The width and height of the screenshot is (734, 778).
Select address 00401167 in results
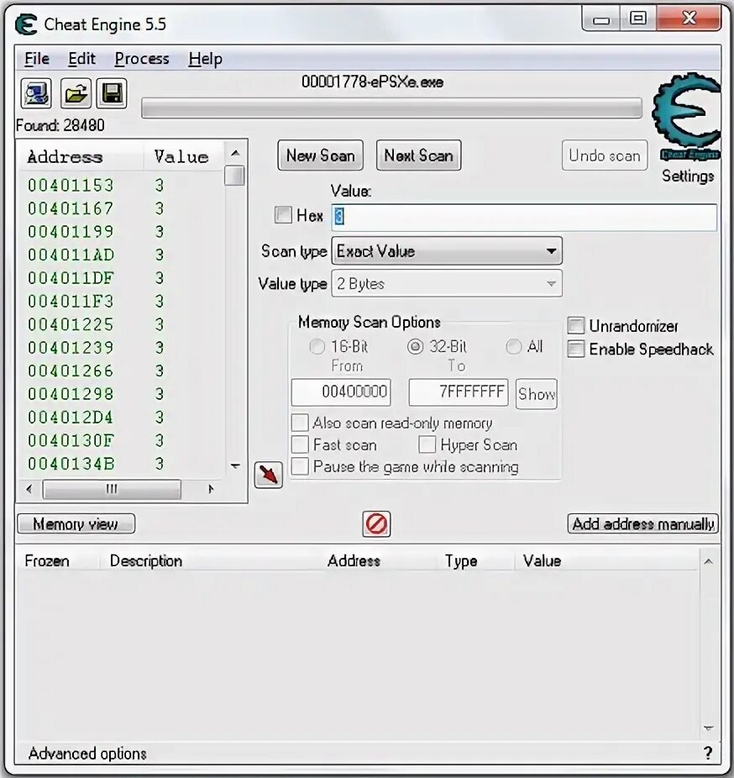coord(71,208)
